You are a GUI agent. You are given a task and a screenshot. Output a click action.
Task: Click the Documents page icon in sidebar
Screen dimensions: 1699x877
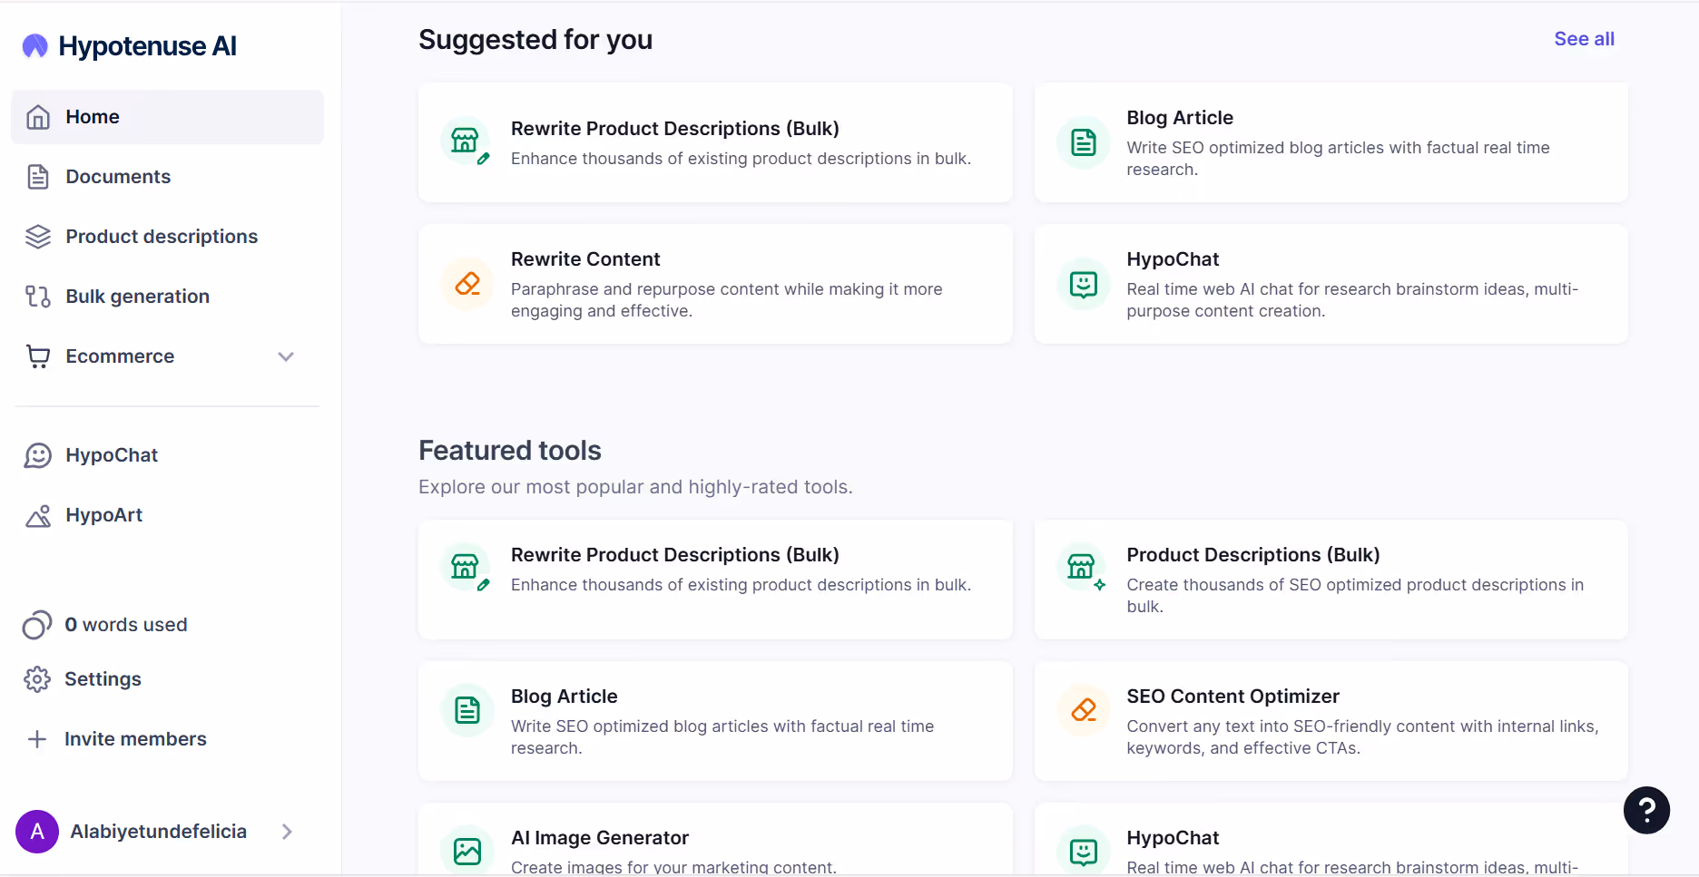coord(38,177)
